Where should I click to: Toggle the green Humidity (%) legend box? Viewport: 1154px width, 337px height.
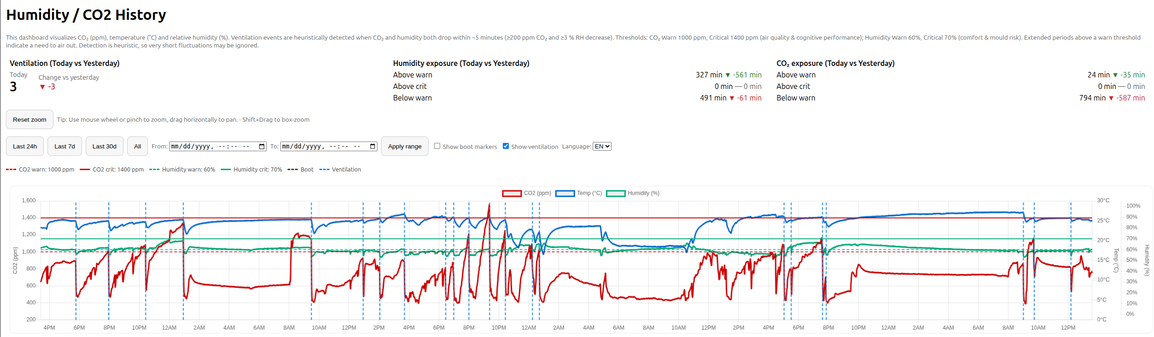[615, 193]
